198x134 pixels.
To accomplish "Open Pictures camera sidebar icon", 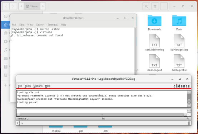I will point(6,58).
